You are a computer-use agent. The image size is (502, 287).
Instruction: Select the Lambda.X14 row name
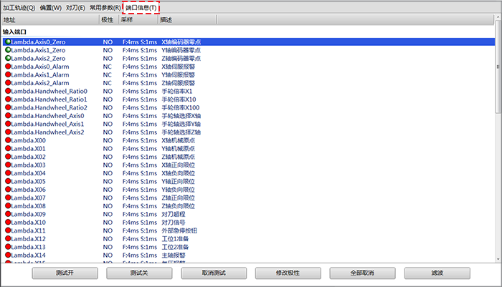click(x=28, y=255)
